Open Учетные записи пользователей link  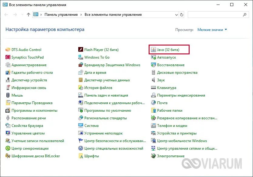click(38, 141)
